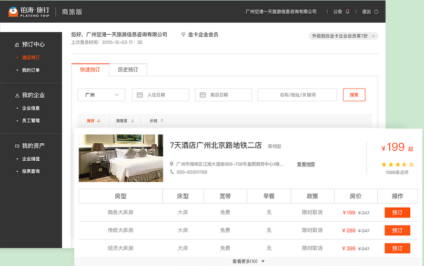Click the calendar icon in 入住日期
Screen dimensions: 424x266
tap(139, 95)
